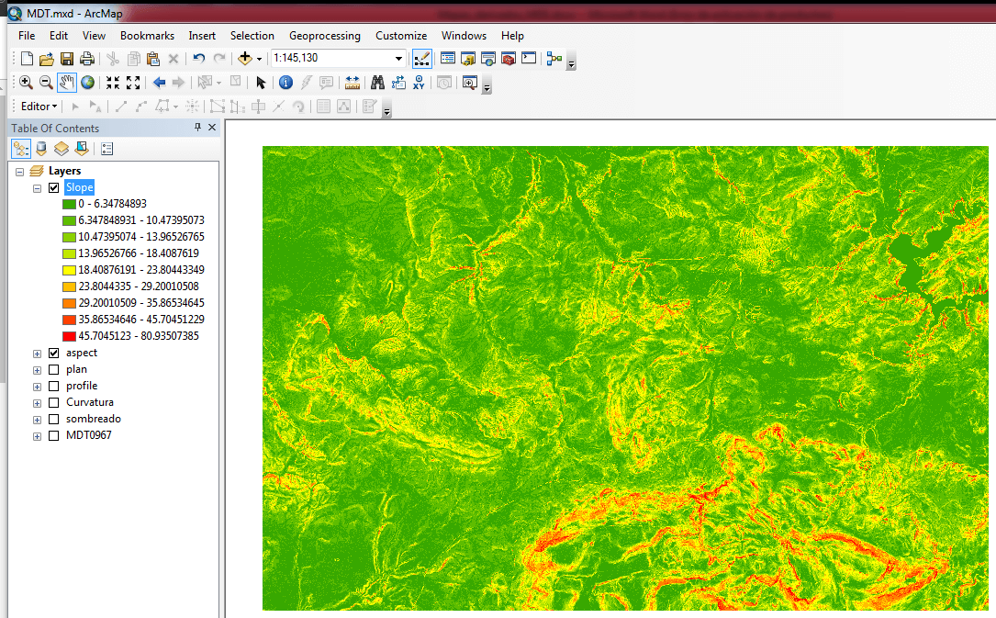Select the Zoom In tool
Viewport: 996px width, 618px height.
[x=26, y=83]
